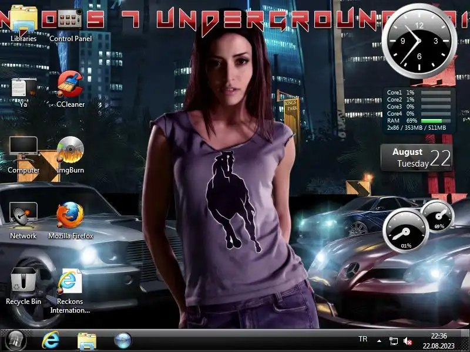The image size is (470, 352).
Task: Launch ImgBurn from the desktop
Action: 70,154
